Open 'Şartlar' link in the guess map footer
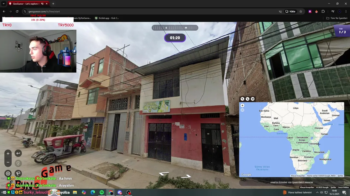The height and width of the screenshot is (196, 350). pyautogui.click(x=340, y=176)
